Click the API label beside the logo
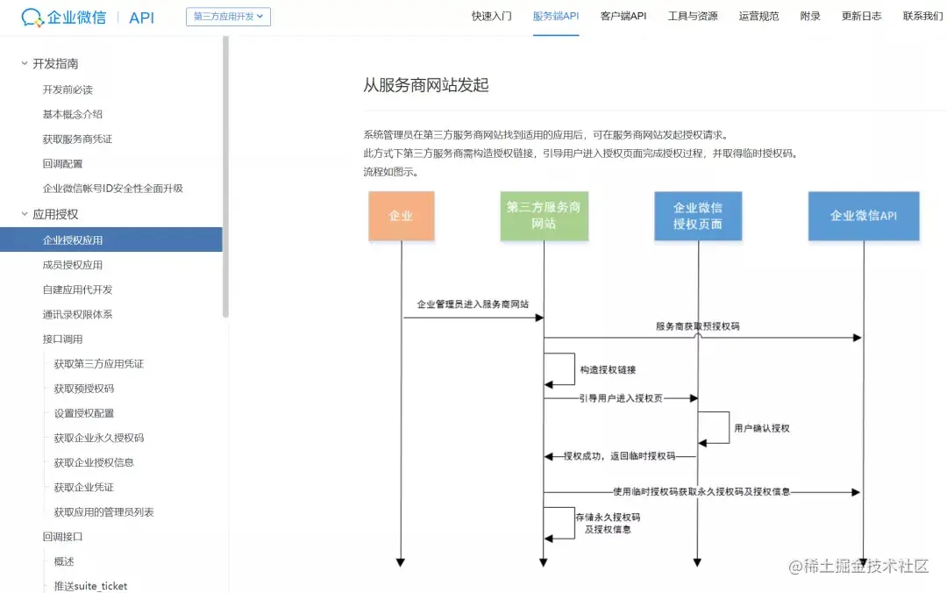This screenshot has width=947, height=593. click(140, 17)
